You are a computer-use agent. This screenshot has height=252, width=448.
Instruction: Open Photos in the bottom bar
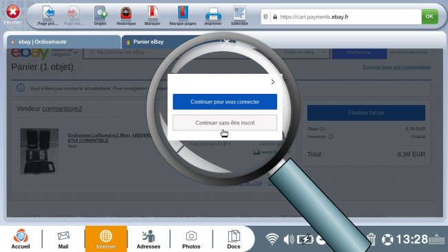point(191,240)
